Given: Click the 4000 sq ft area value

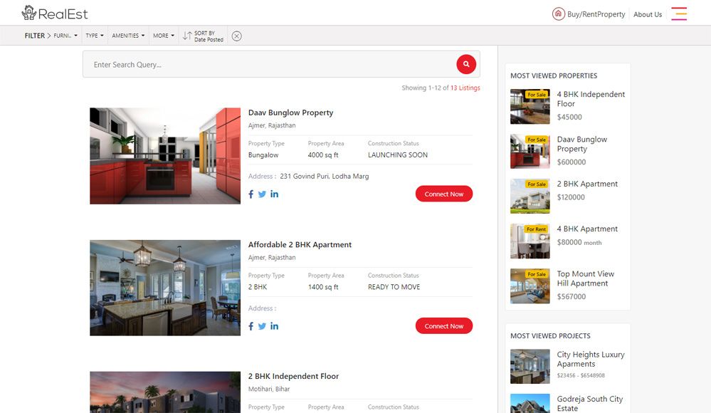Looking at the screenshot, I should point(323,155).
